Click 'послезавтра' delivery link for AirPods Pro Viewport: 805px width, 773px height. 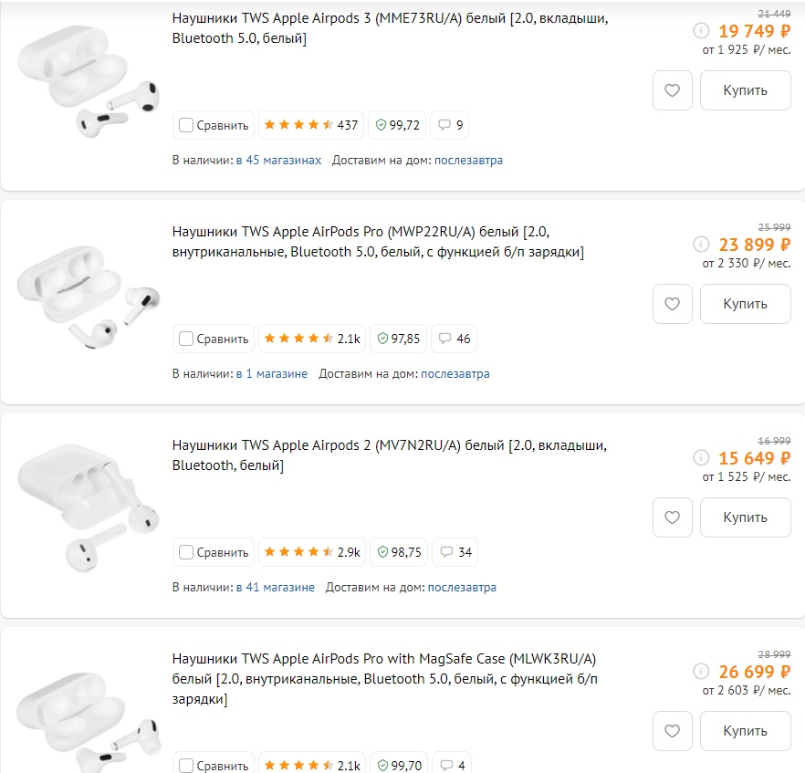click(455, 373)
